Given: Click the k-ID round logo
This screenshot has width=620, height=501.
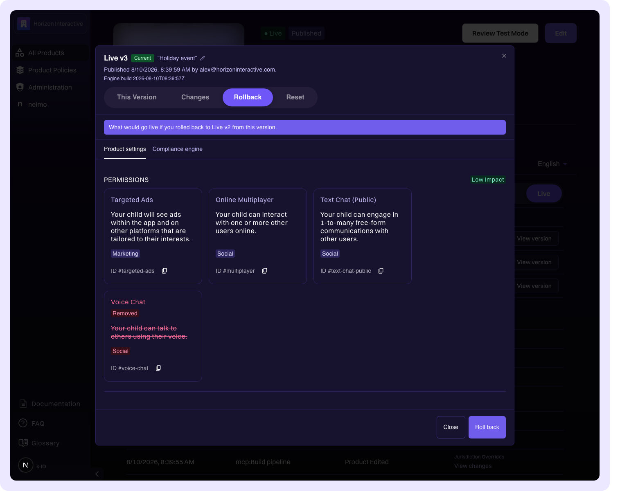Looking at the screenshot, I should pyautogui.click(x=26, y=465).
